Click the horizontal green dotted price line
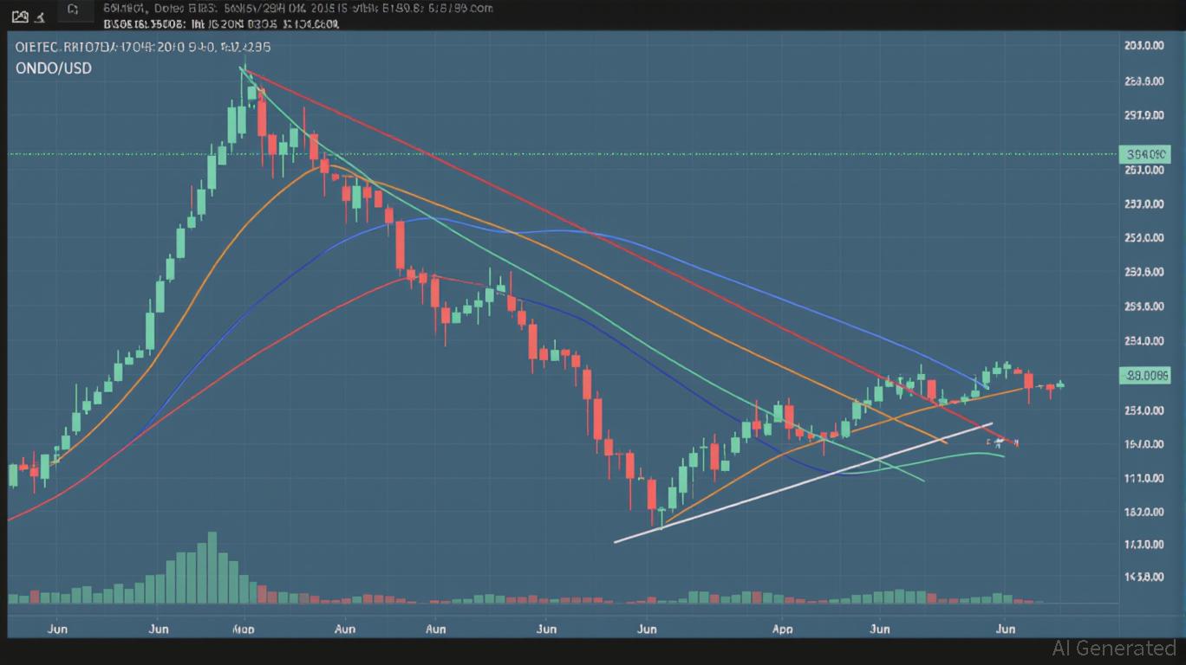Screen dimensions: 1186x665 pos(607,154)
